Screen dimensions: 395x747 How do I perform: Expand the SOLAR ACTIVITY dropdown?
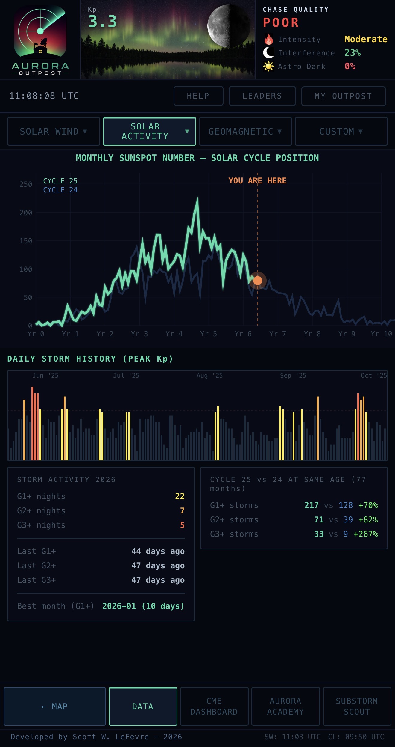pyautogui.click(x=150, y=131)
